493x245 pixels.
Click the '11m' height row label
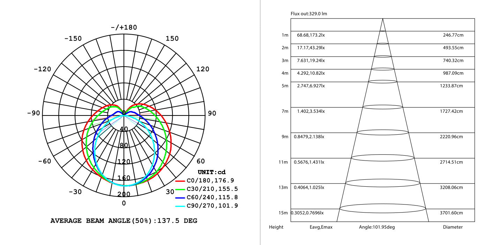284,162
